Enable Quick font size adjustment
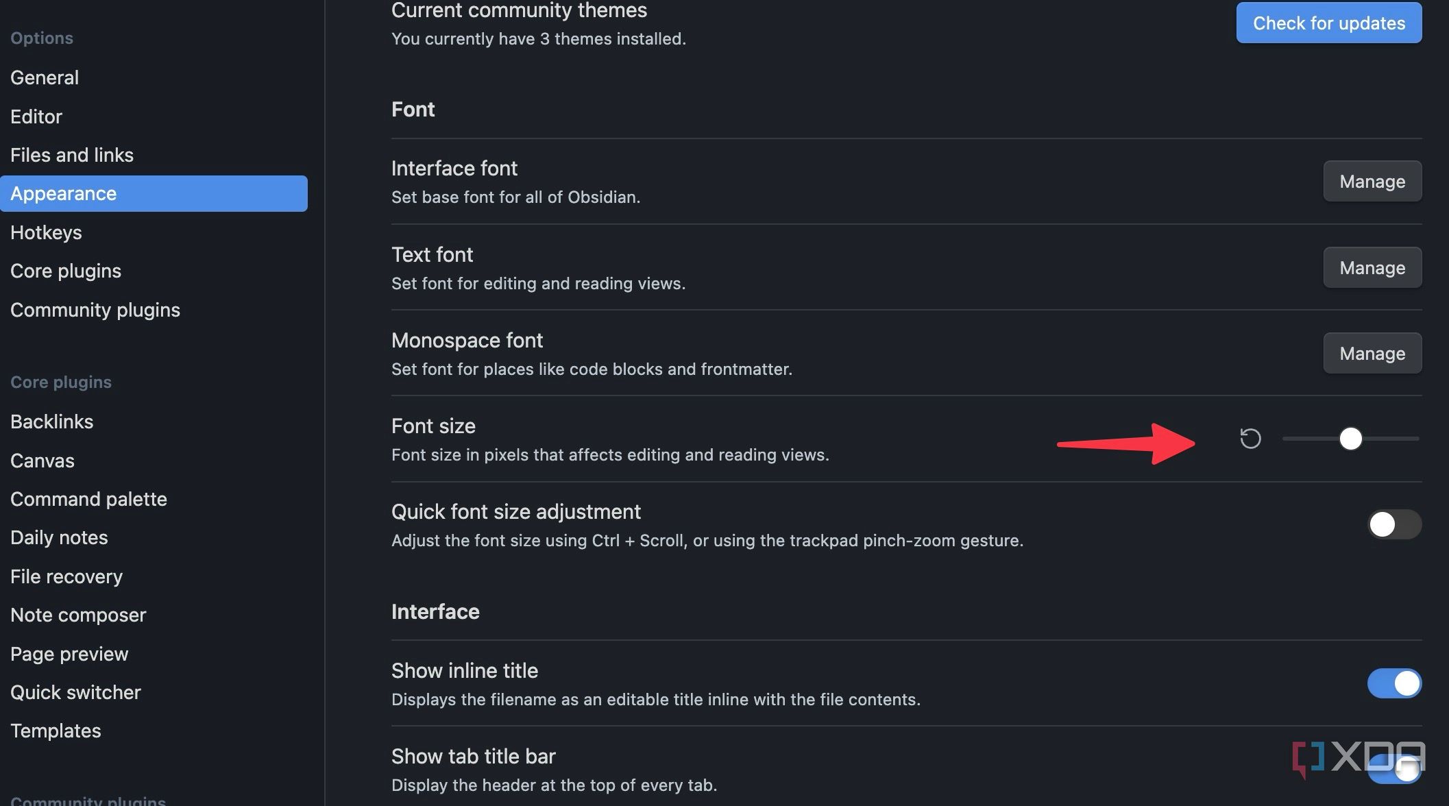 point(1393,525)
